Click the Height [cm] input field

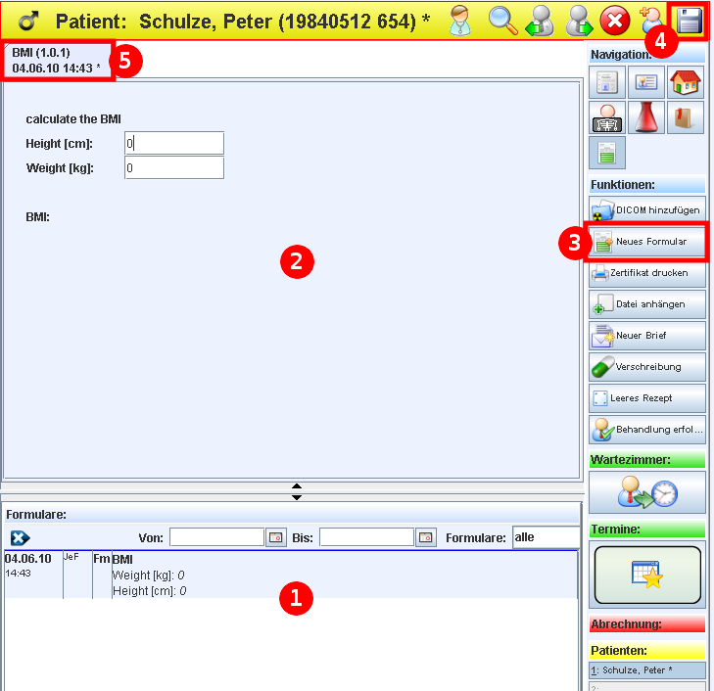click(174, 144)
